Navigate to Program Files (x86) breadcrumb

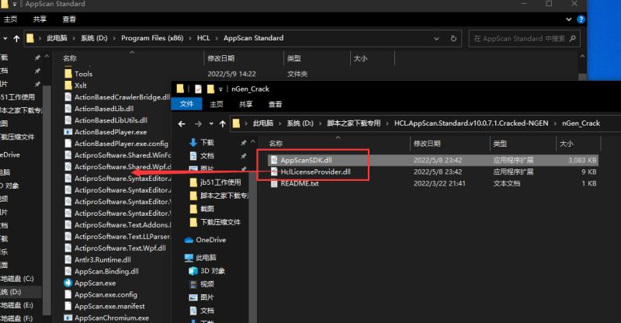(152, 39)
